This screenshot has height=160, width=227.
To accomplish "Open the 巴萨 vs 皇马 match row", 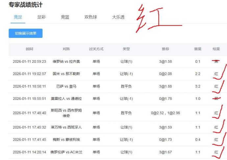I will (66, 87).
